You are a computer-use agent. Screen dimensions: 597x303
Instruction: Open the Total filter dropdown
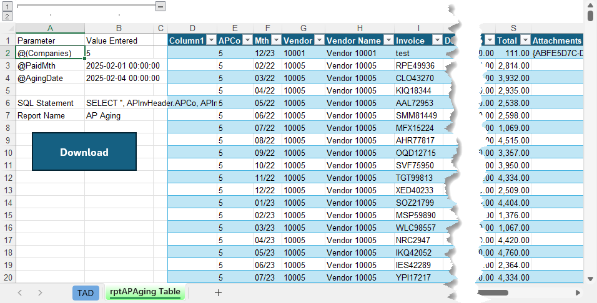[525, 41]
